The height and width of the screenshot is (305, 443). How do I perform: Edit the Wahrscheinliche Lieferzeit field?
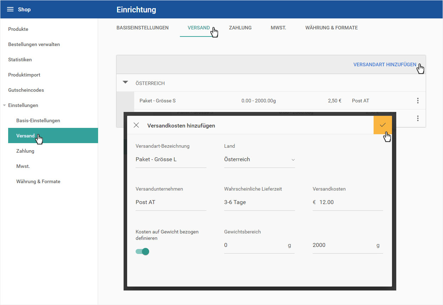click(260, 202)
